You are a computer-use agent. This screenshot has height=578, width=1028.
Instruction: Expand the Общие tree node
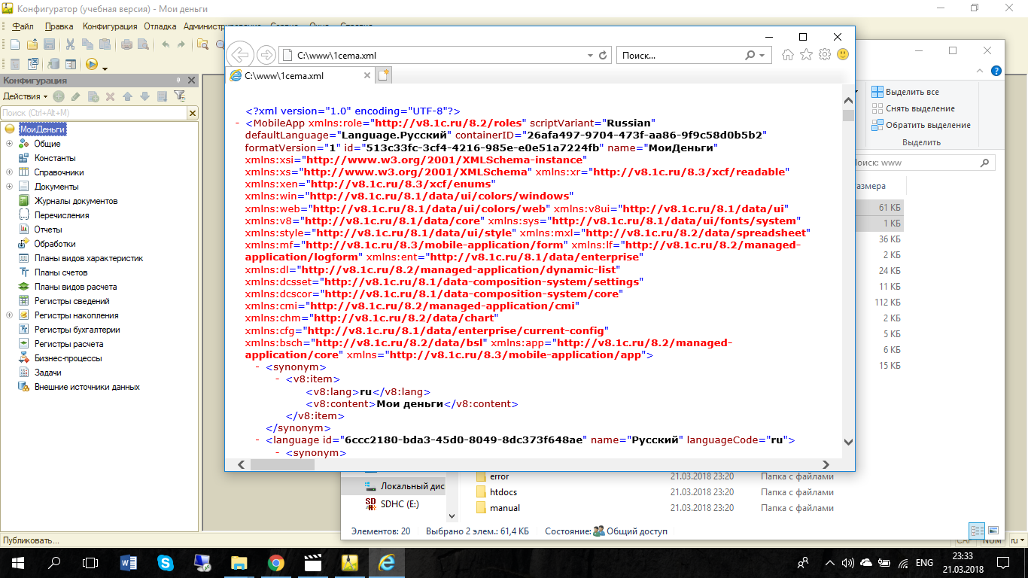point(9,144)
